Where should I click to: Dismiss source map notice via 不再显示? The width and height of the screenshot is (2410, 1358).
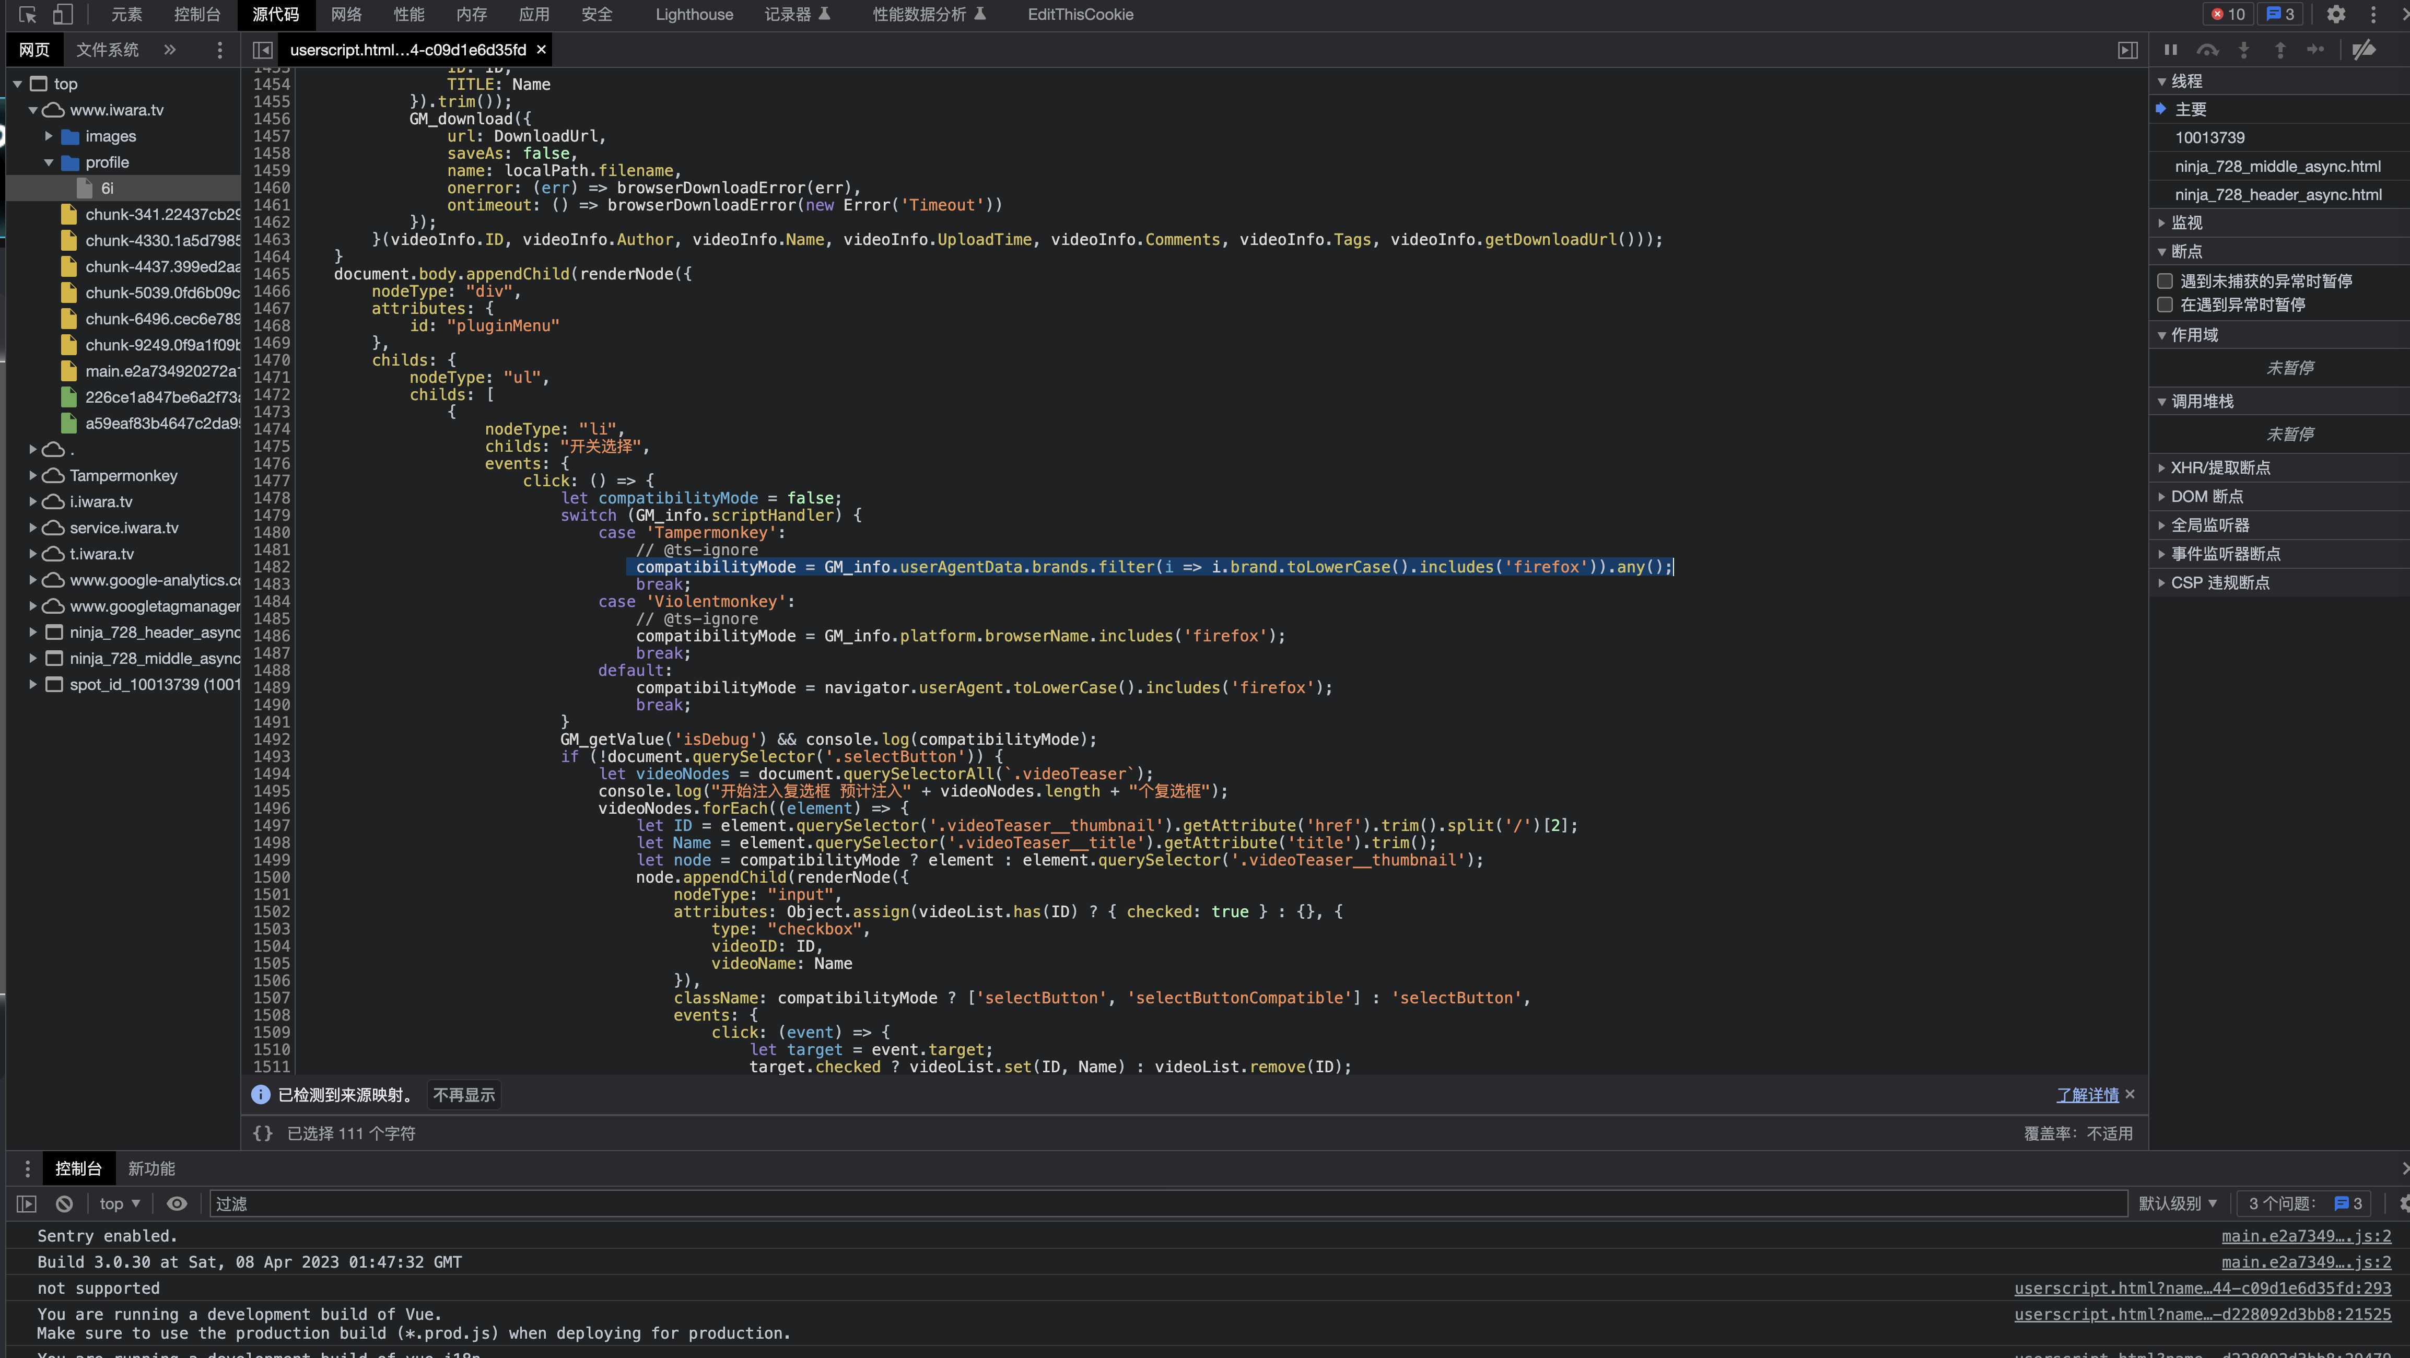(463, 1094)
